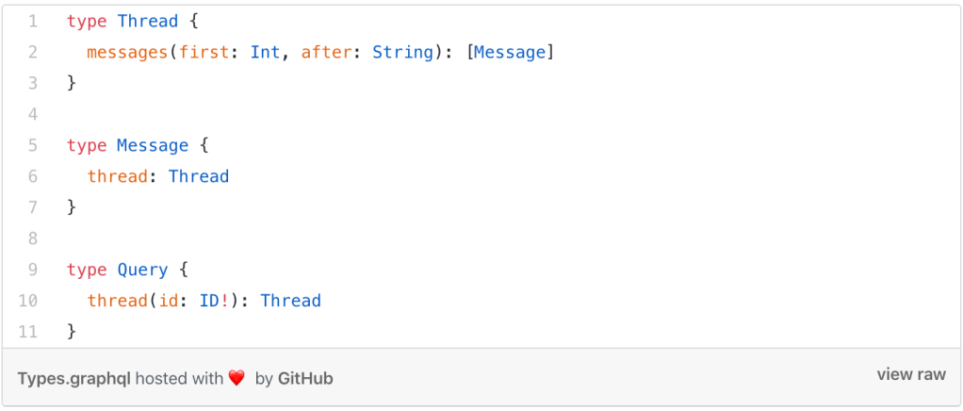Click line number 6 in the gutter

tap(33, 176)
